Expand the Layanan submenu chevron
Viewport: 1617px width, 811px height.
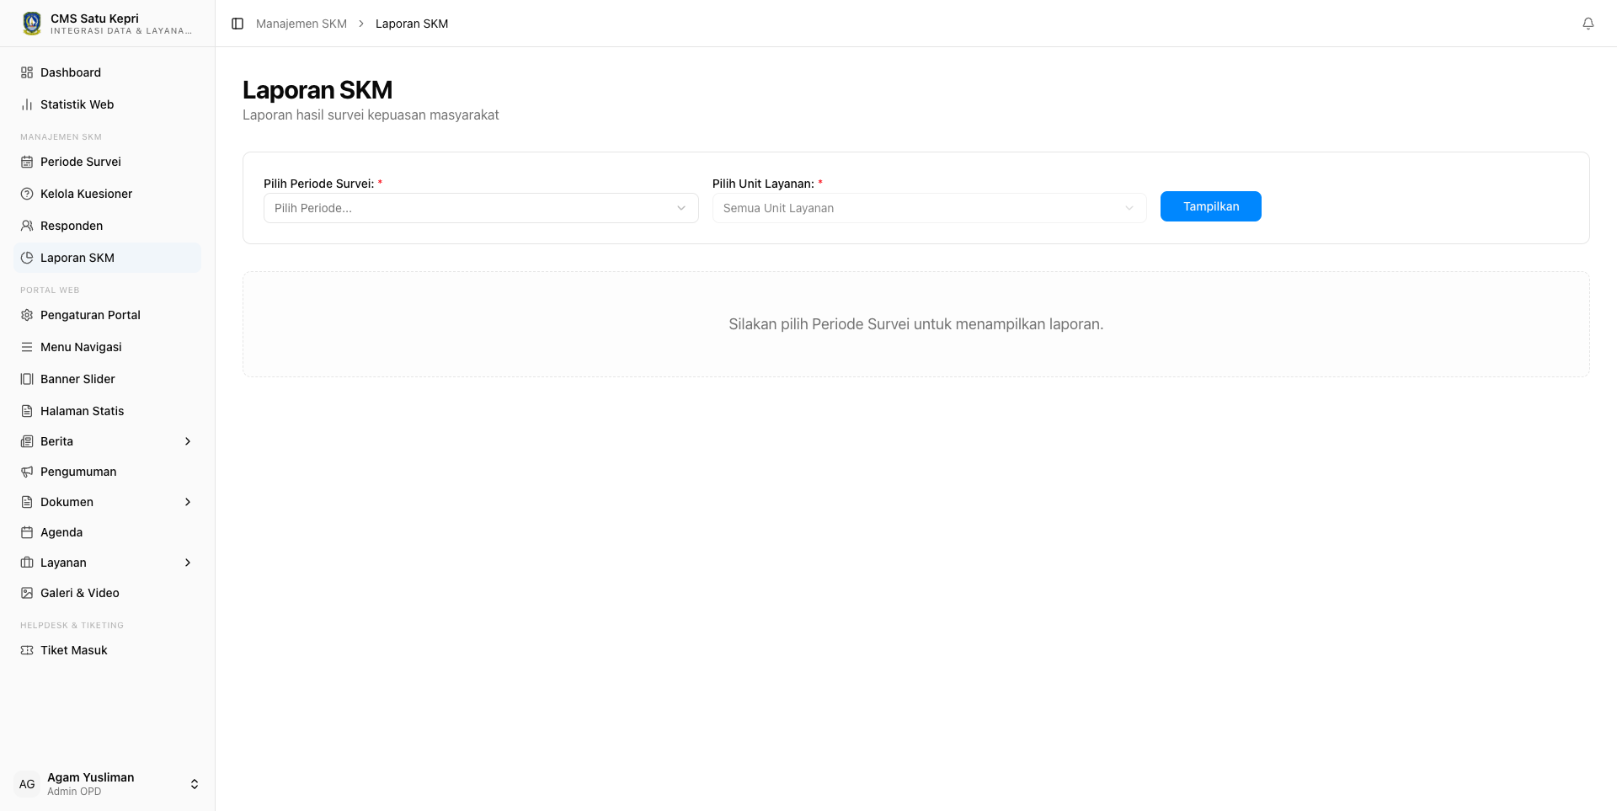coord(188,563)
